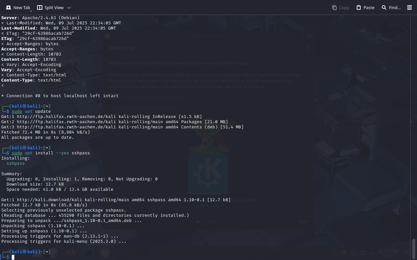Click the green 'sshpass' package name
Screen dimensions: 417x260
[x=16, y=163]
